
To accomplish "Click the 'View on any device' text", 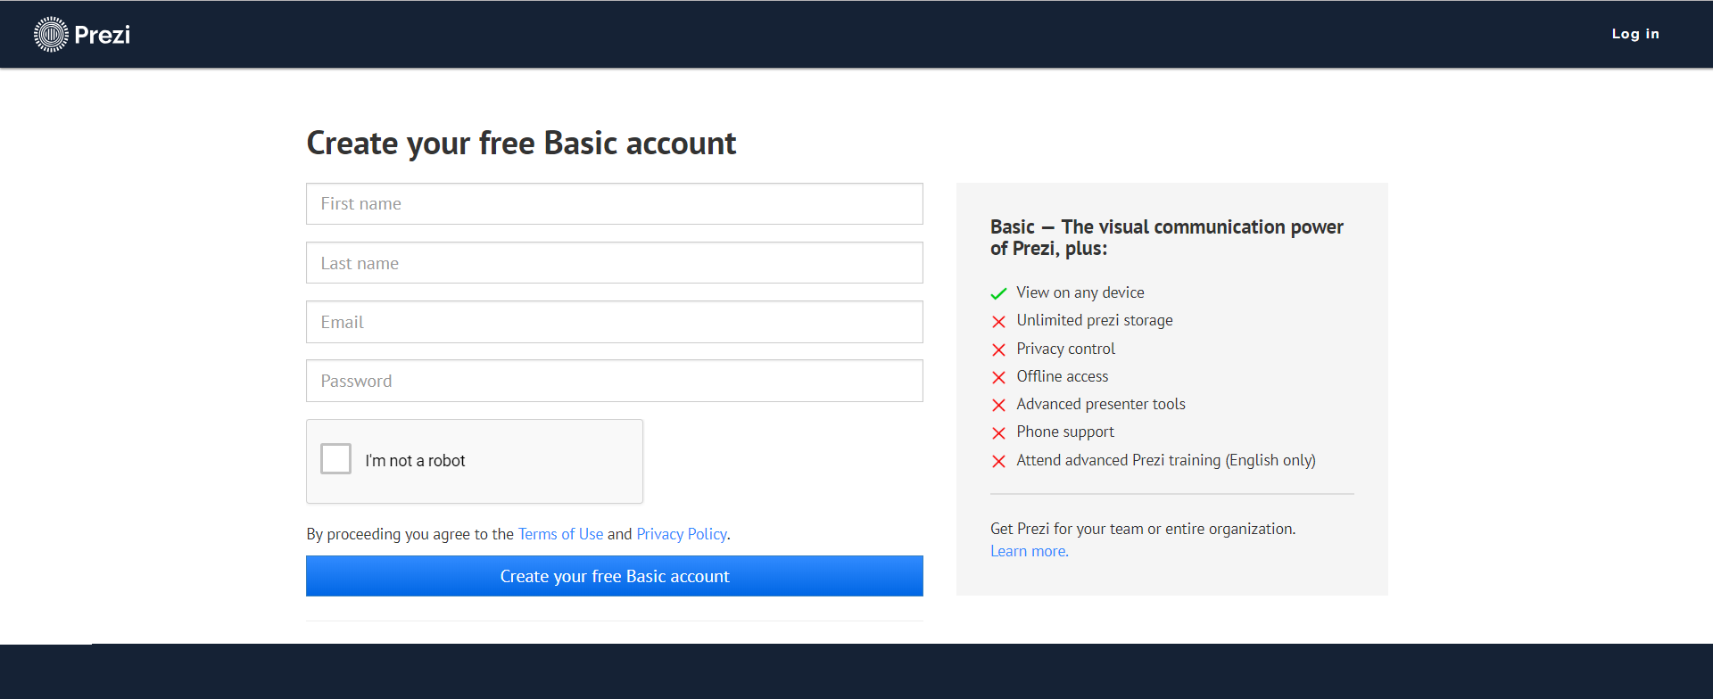I will [1080, 292].
